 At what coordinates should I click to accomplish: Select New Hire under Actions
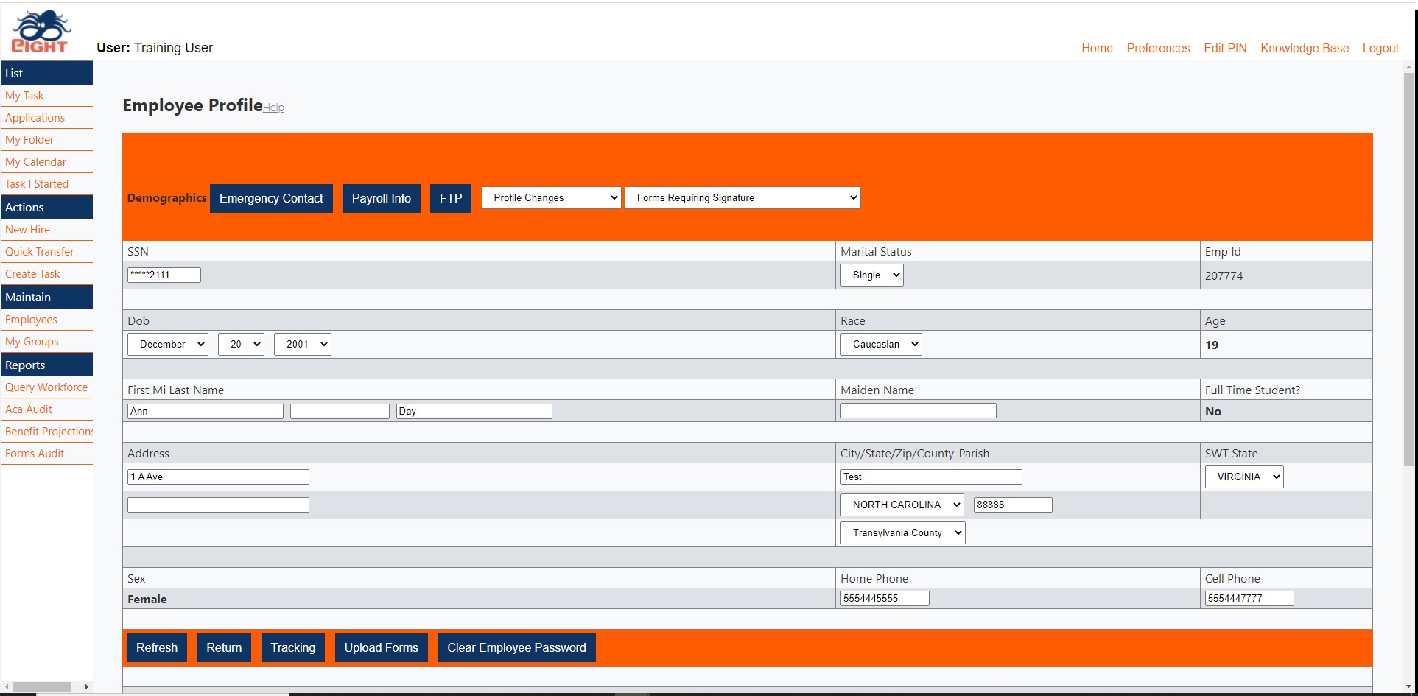point(27,229)
